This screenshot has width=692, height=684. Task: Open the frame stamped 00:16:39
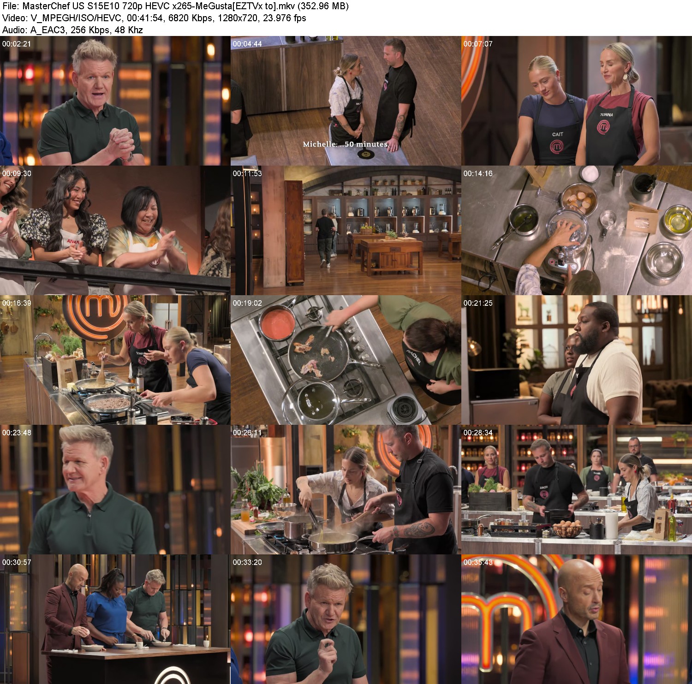[115, 360]
